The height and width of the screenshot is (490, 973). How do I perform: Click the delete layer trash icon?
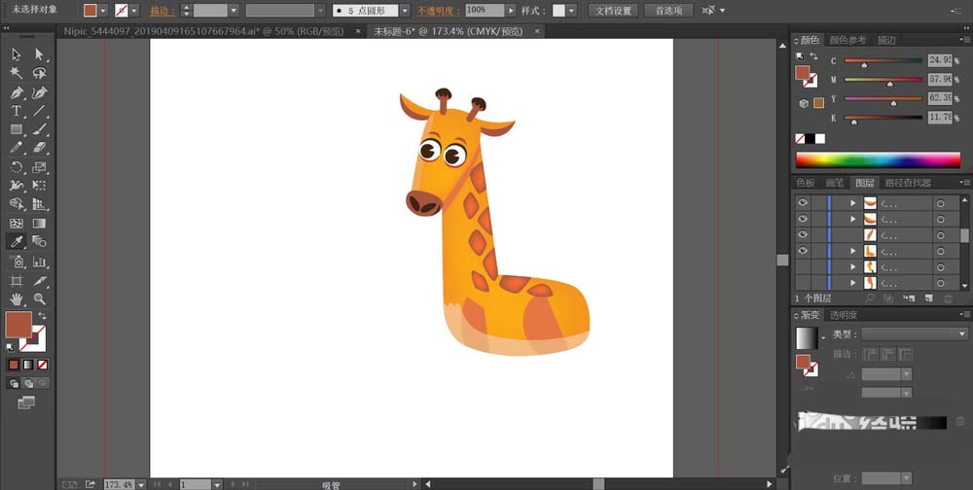pos(948,298)
